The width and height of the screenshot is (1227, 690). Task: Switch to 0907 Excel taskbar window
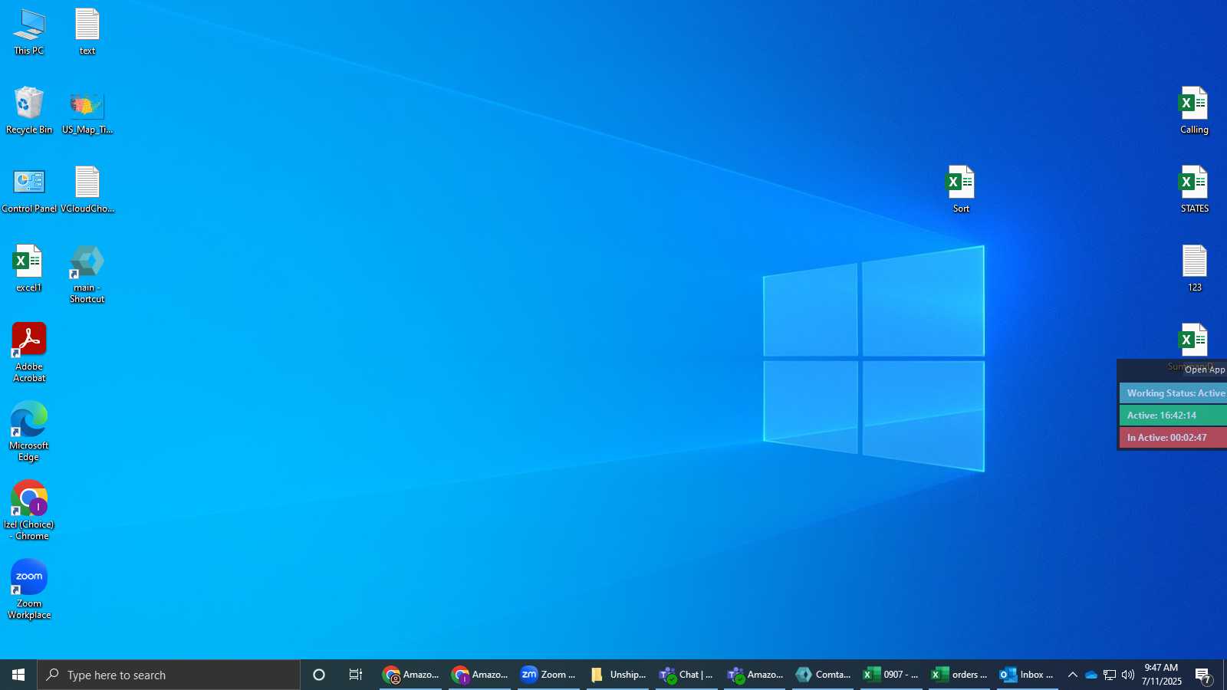point(891,675)
